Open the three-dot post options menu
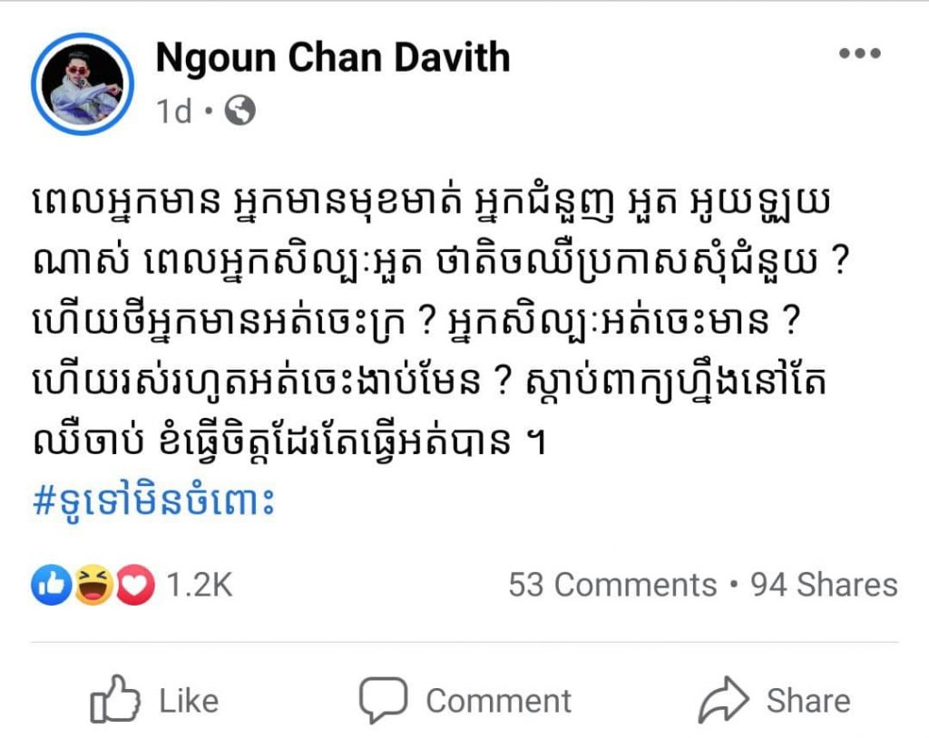 coord(860,53)
